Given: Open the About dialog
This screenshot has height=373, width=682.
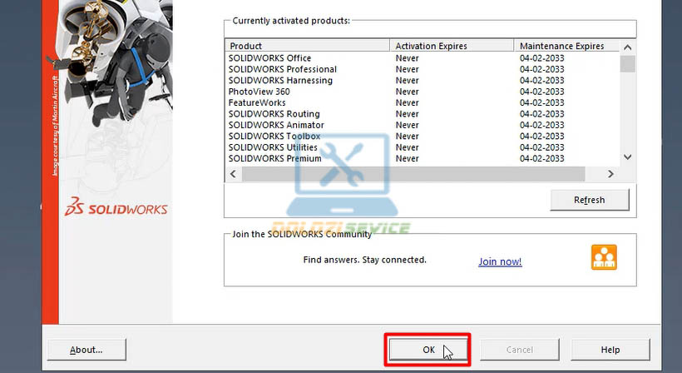Looking at the screenshot, I should click(86, 350).
